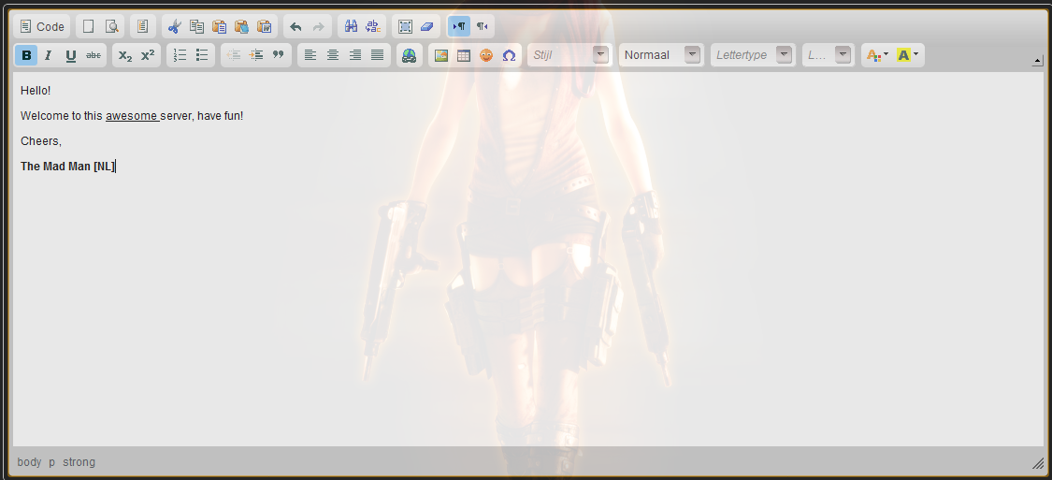Open the Replace dialog
This screenshot has height=480, width=1052.
(x=373, y=27)
